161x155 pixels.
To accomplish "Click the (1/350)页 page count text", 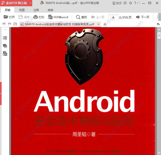I will 125,17.
